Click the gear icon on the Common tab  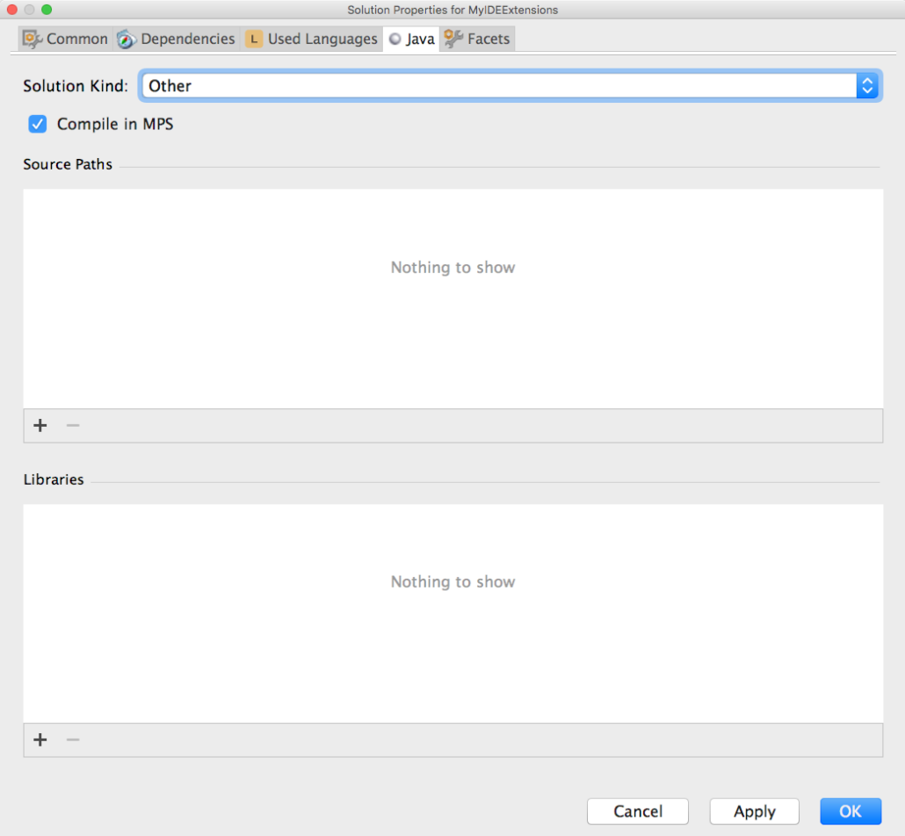[32, 39]
